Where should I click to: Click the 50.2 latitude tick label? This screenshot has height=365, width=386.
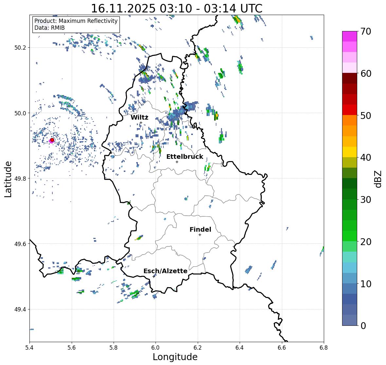[20, 48]
